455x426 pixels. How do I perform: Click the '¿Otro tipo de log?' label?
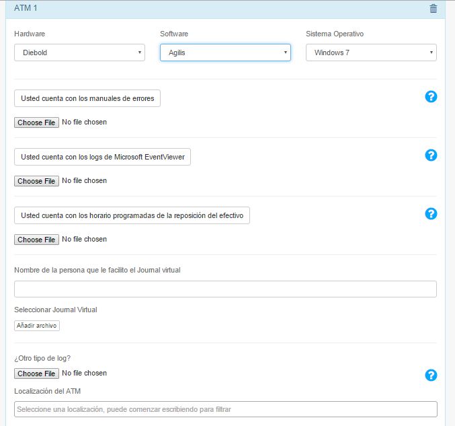tap(42, 358)
